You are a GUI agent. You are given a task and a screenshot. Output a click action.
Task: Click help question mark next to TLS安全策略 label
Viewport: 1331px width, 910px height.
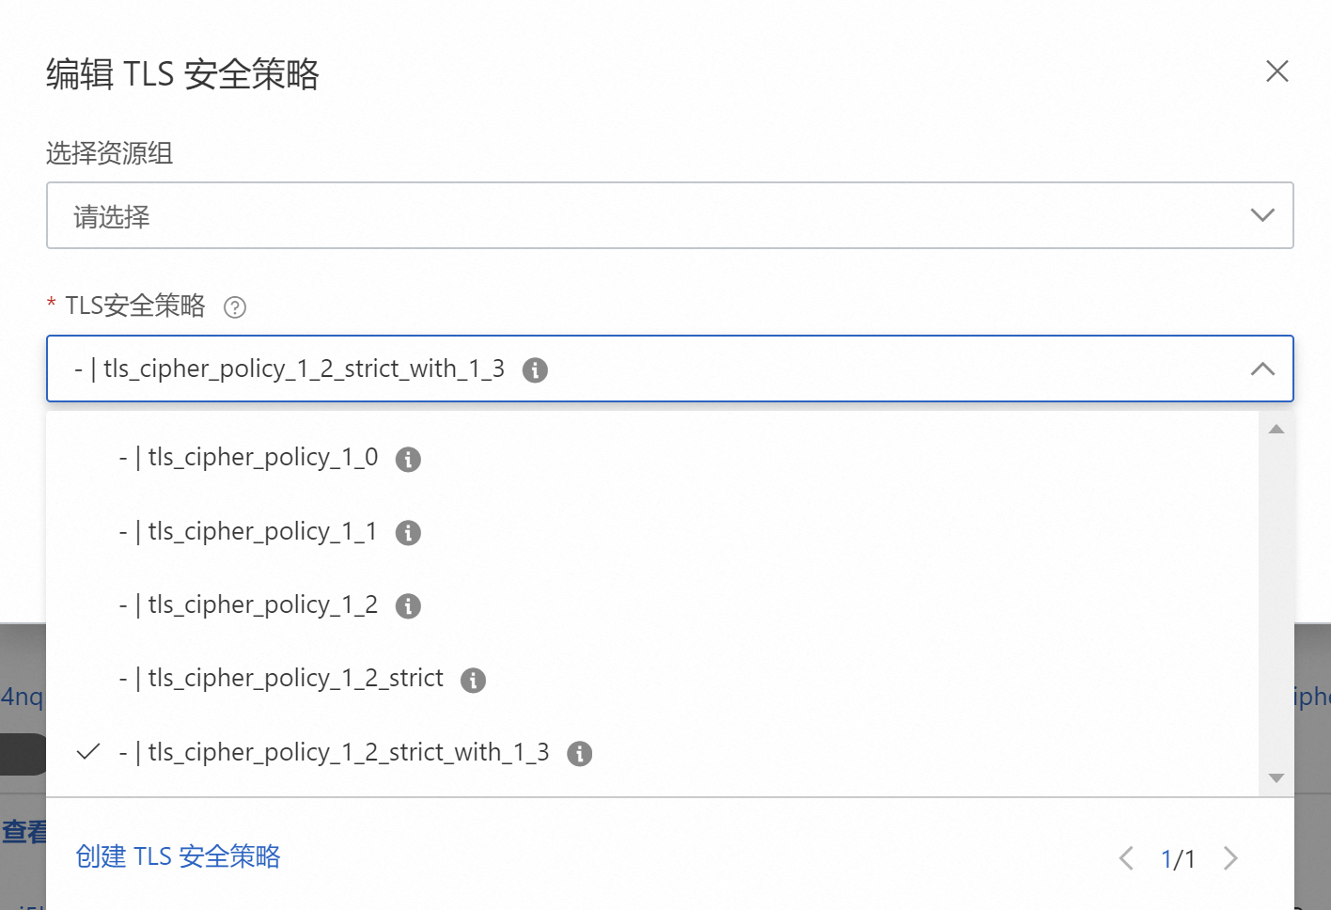(x=235, y=307)
